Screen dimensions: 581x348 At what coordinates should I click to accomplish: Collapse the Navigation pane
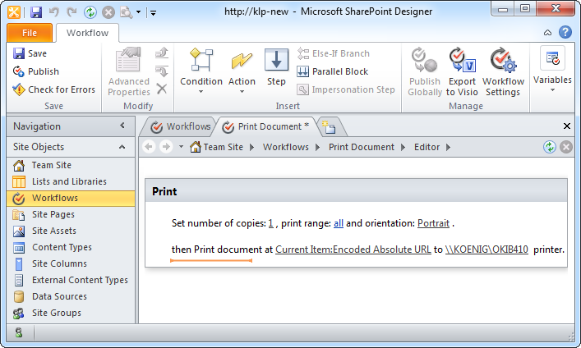122,126
